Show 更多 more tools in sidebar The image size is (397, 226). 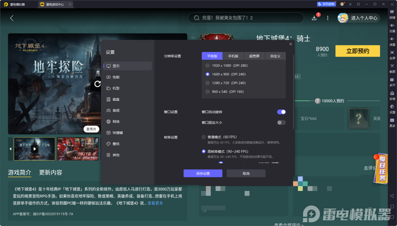tap(392, 122)
